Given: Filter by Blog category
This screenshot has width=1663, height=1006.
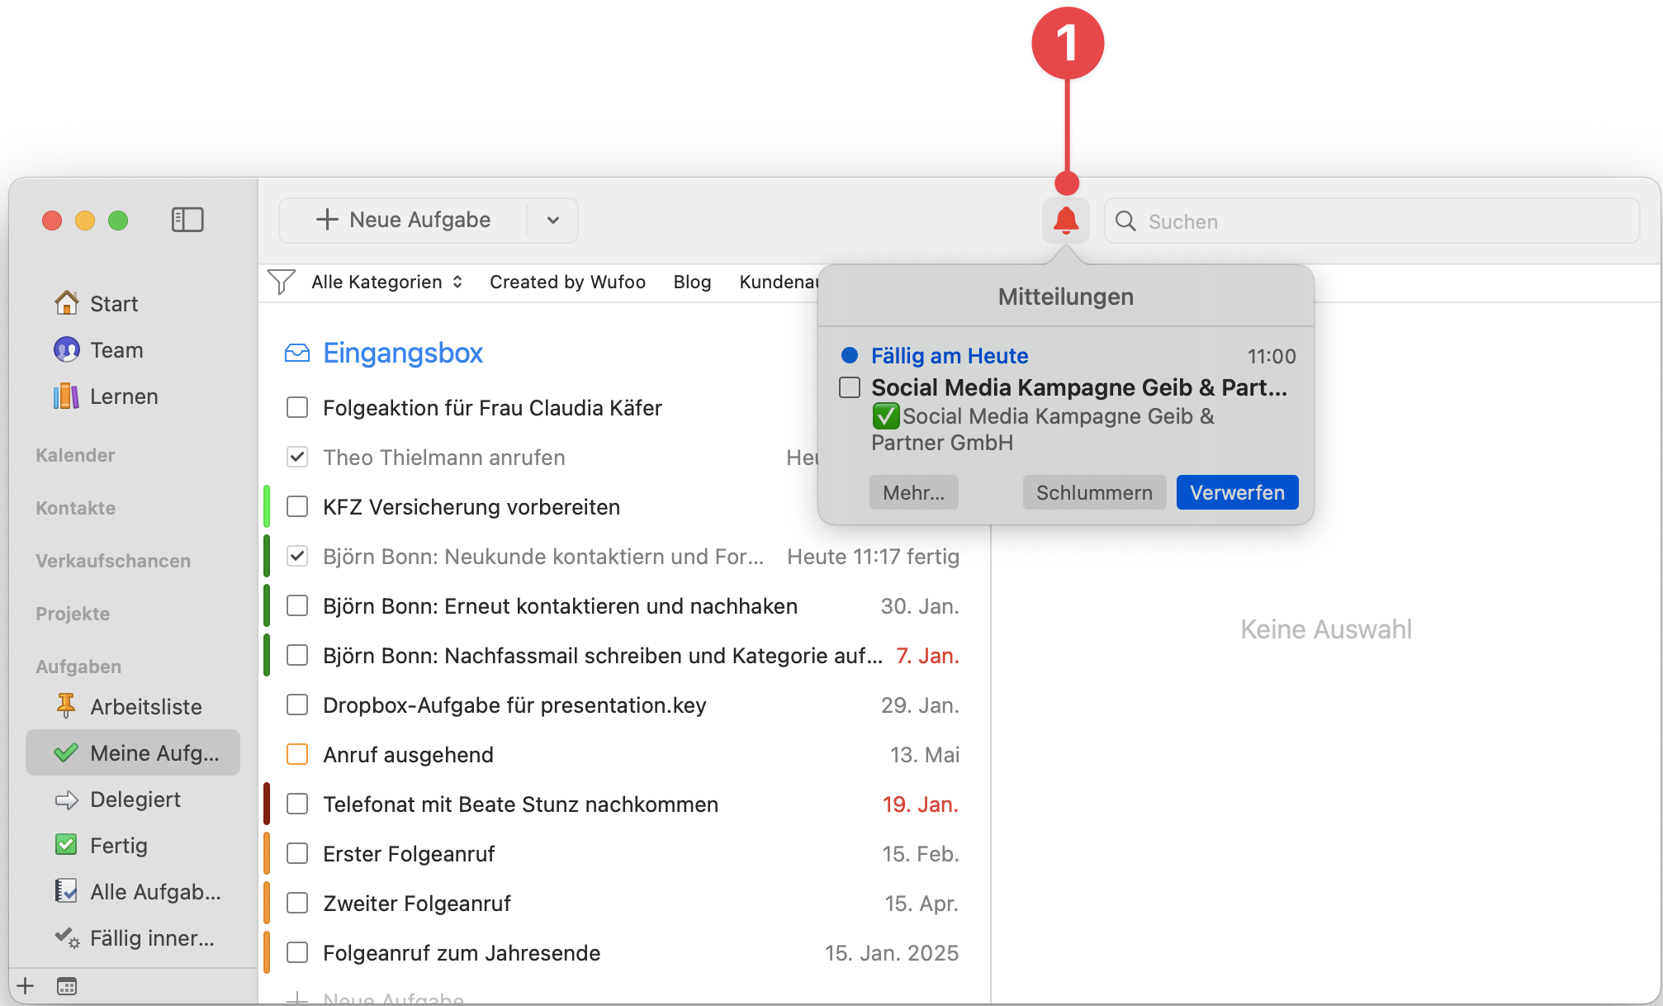Looking at the screenshot, I should [692, 282].
